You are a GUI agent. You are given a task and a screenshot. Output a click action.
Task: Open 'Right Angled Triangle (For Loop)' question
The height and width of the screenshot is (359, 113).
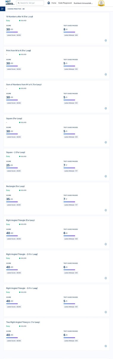pyautogui.click(x=21, y=220)
